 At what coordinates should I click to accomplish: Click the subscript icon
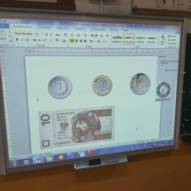coord(40,40)
